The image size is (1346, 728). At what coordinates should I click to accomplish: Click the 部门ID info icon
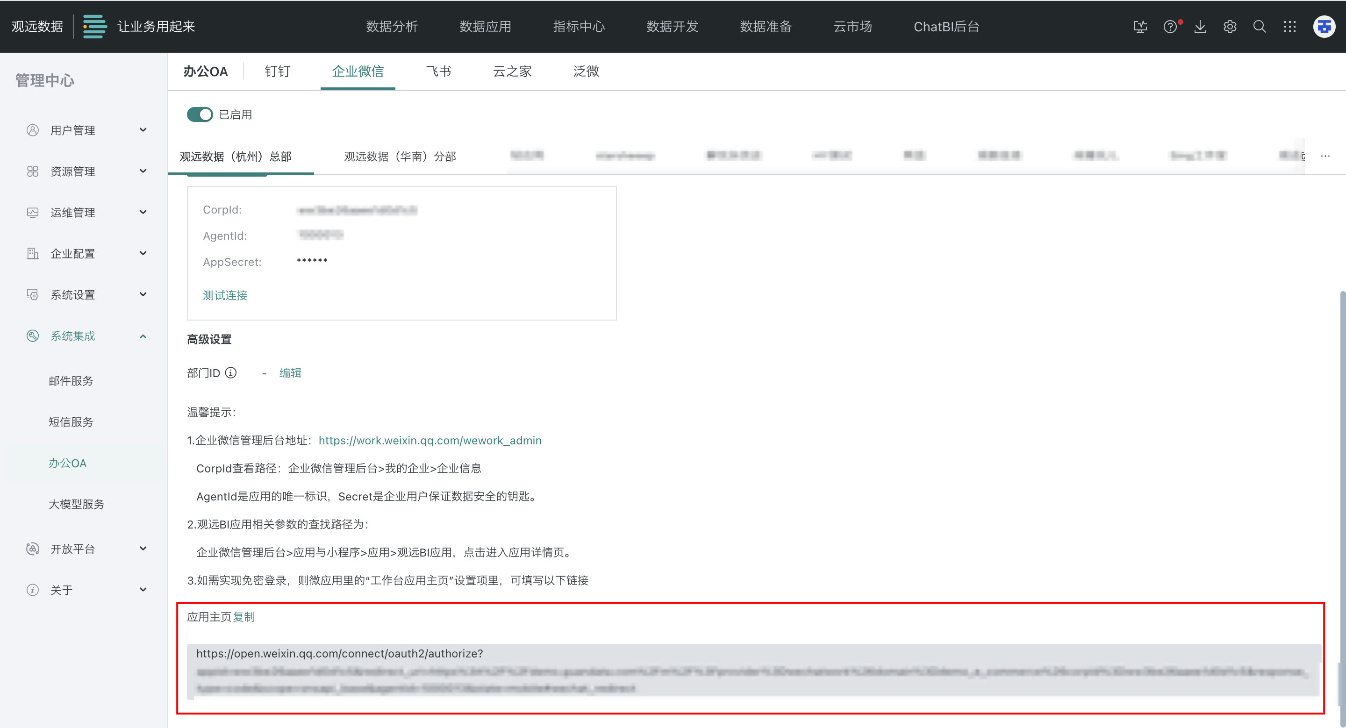230,373
